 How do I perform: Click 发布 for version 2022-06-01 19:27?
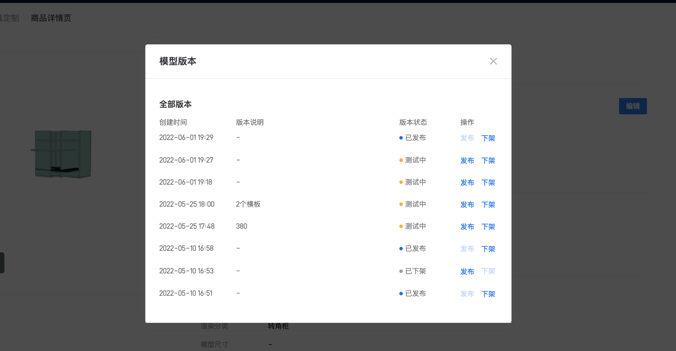point(467,160)
